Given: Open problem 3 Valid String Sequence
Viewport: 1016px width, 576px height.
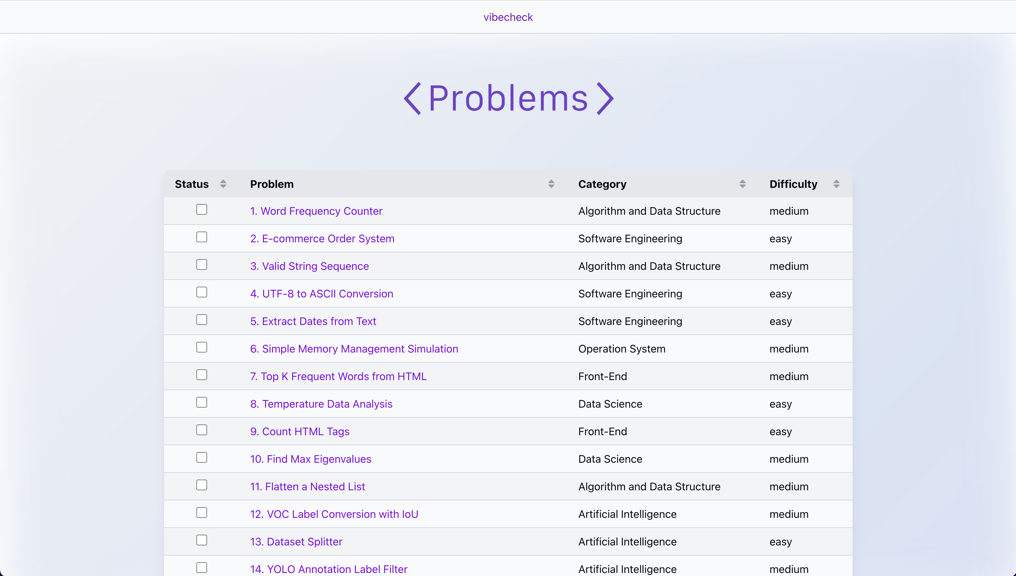Looking at the screenshot, I should pos(309,266).
